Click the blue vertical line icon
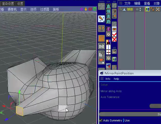 point(108,47)
